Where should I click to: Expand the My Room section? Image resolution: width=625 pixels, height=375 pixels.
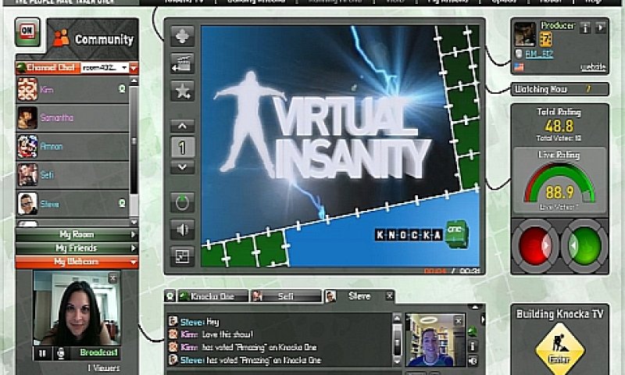(x=77, y=234)
